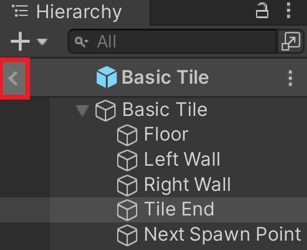Switch to the Hierarchy tab
Viewport: 307px width, 250px height.
[x=79, y=12]
